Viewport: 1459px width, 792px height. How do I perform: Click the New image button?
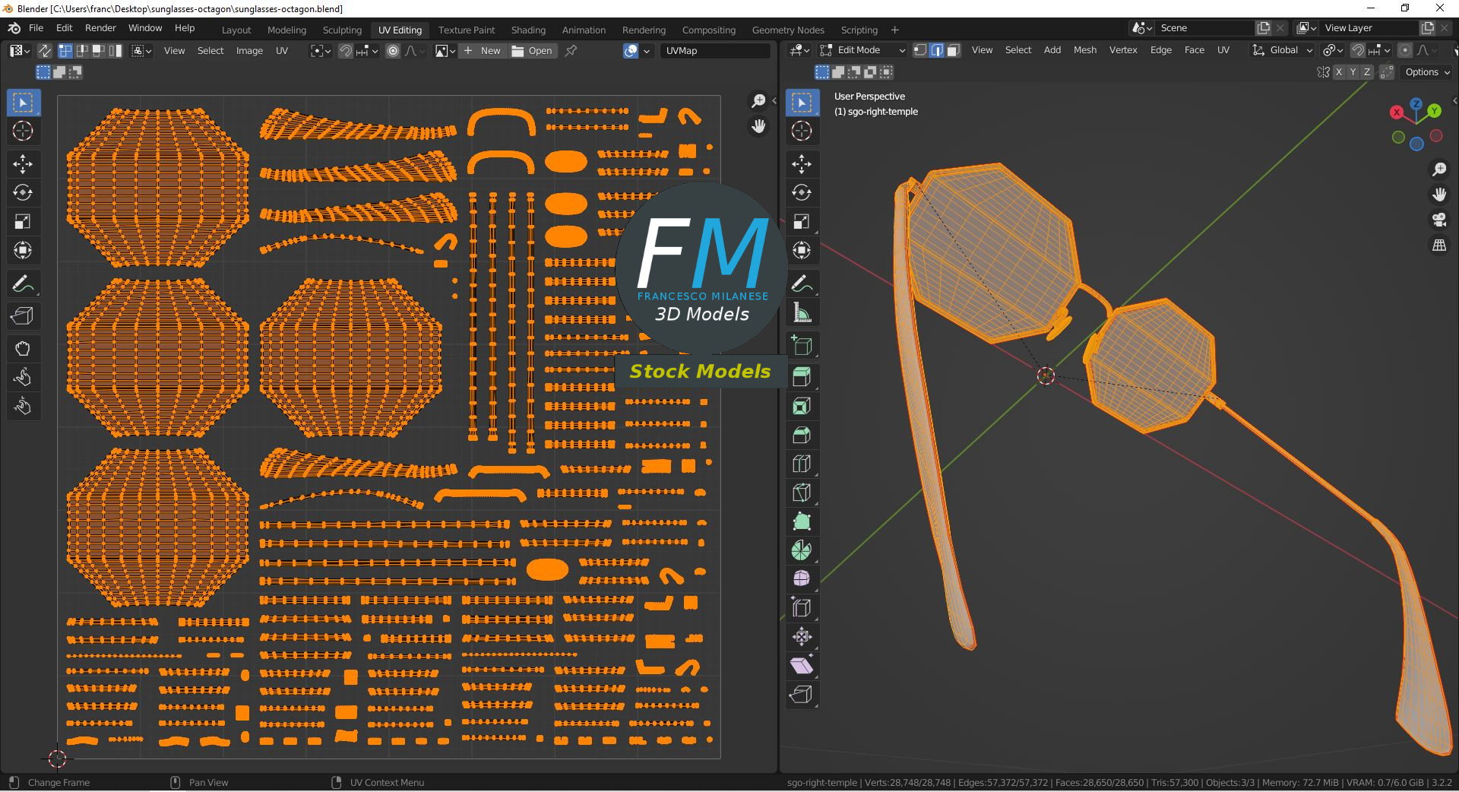483,51
